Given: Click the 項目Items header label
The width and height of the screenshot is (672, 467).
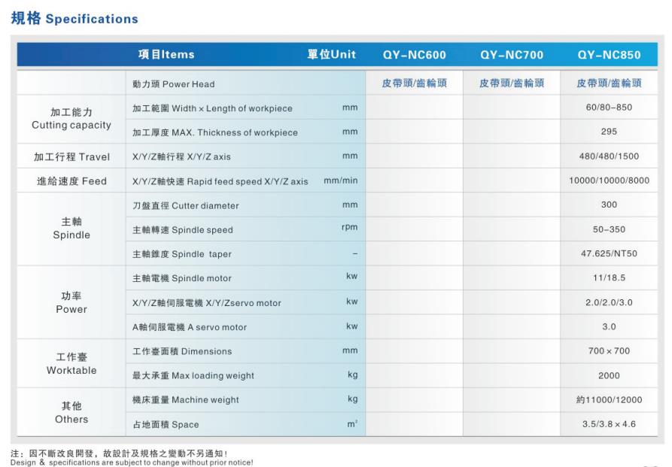Looking at the screenshot, I should [x=166, y=54].
